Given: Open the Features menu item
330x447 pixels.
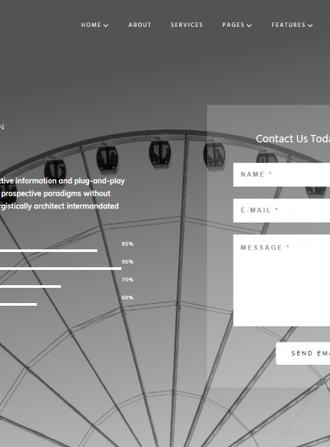Looking at the screenshot, I should (288, 25).
